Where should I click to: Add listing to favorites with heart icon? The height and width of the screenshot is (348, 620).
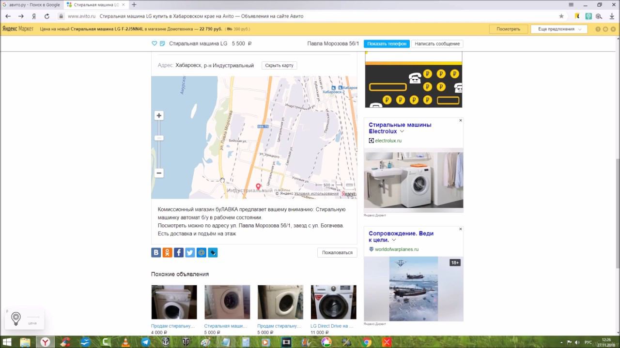coord(155,43)
